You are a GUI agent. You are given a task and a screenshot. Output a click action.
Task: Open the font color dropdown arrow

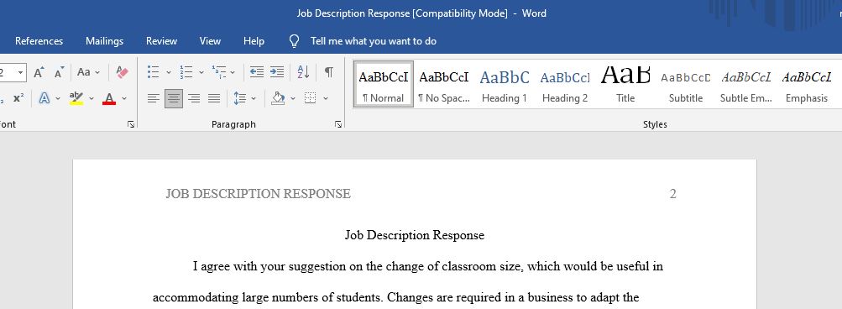tap(124, 98)
